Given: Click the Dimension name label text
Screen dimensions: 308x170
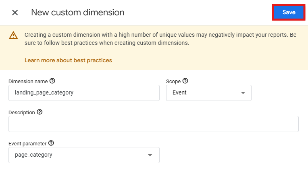Looking at the screenshot, I should (28, 82).
